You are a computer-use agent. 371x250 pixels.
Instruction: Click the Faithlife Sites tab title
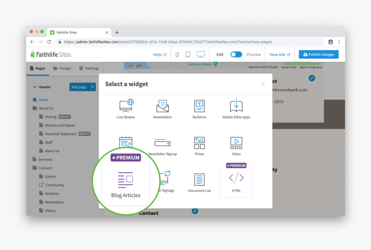pos(67,32)
